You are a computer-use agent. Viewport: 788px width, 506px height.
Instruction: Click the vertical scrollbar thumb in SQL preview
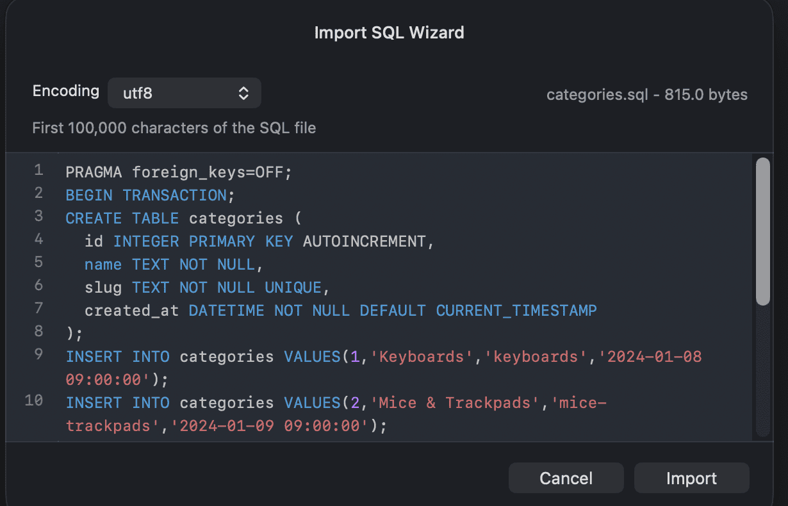click(x=762, y=231)
